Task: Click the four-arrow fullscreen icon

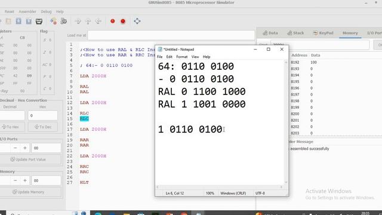Action: pyautogui.click(x=137, y=21)
